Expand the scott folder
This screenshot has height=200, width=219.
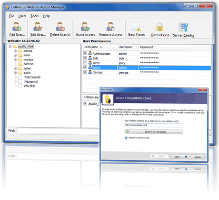(15, 73)
